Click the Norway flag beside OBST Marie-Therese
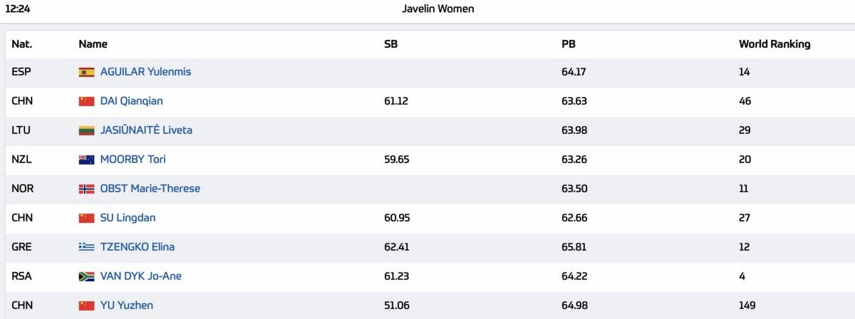This screenshot has width=855, height=319. (x=86, y=189)
